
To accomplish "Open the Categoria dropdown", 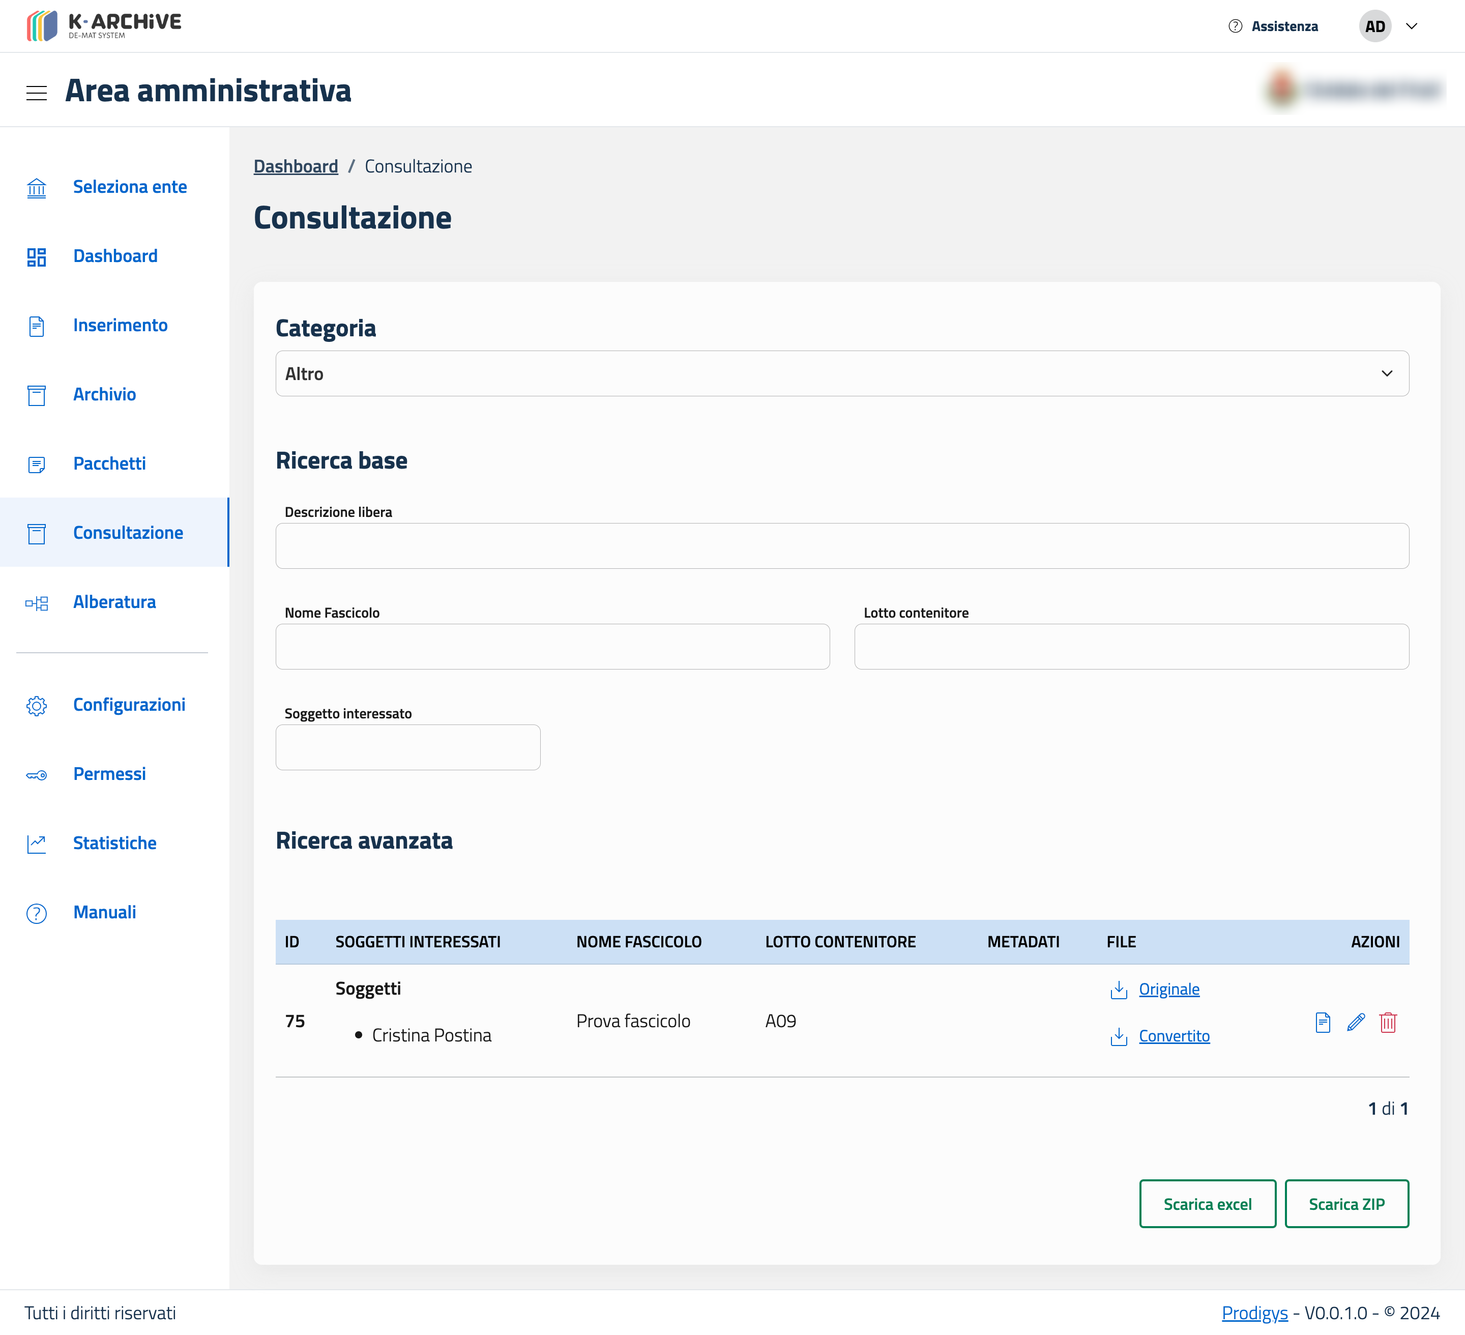I will 841,373.
